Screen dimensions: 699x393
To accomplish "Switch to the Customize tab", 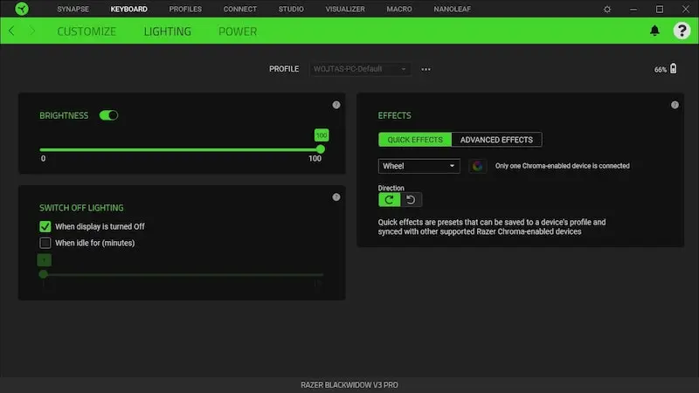I will click(86, 31).
